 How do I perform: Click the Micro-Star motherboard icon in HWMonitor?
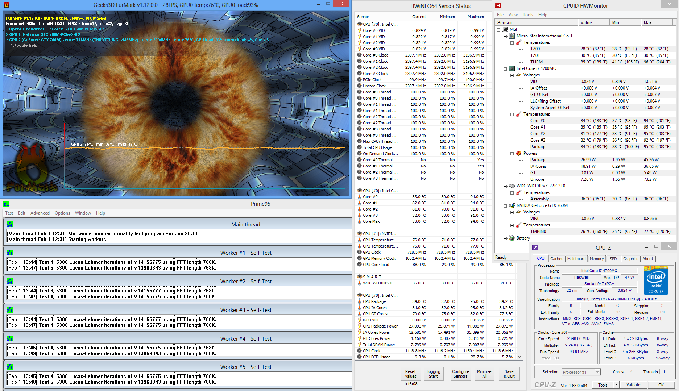tap(512, 36)
